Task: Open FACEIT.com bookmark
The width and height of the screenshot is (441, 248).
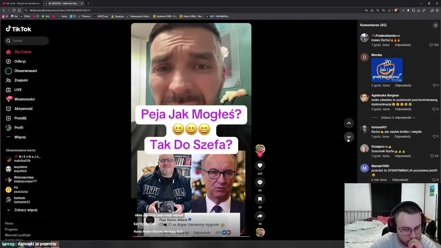Action: pos(101,16)
